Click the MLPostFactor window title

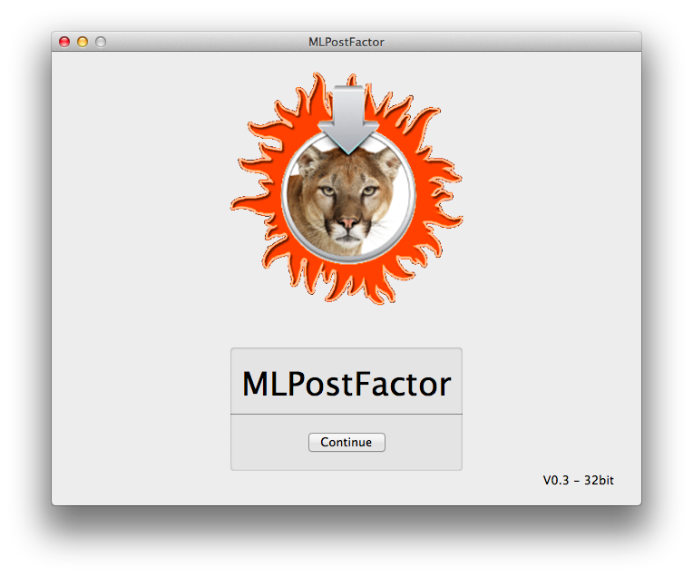(346, 42)
